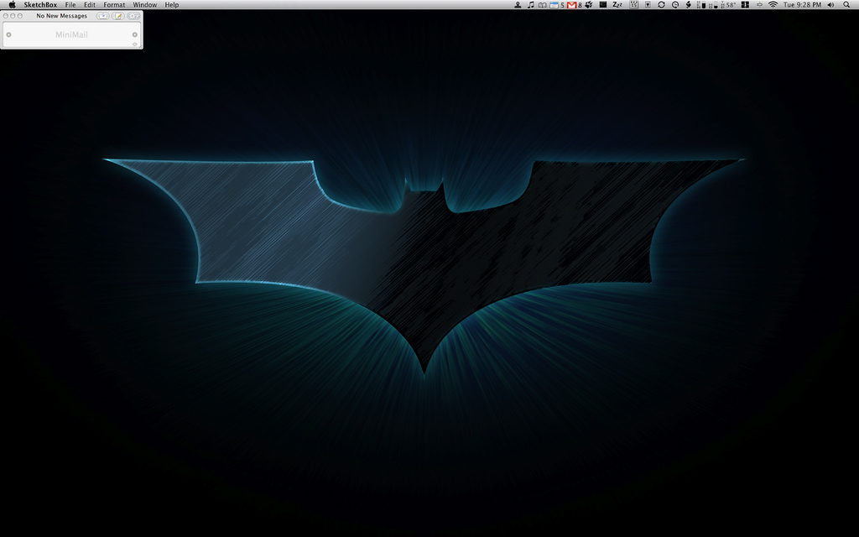Click the No New Messages window title
The width and height of the screenshot is (859, 537).
pos(62,16)
